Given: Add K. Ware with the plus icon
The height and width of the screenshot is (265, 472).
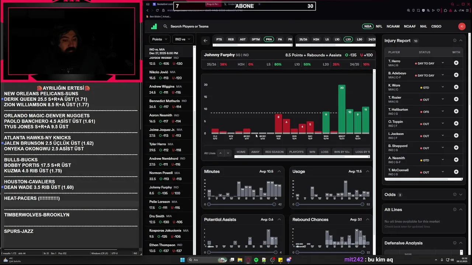Looking at the screenshot, I should point(456,87).
